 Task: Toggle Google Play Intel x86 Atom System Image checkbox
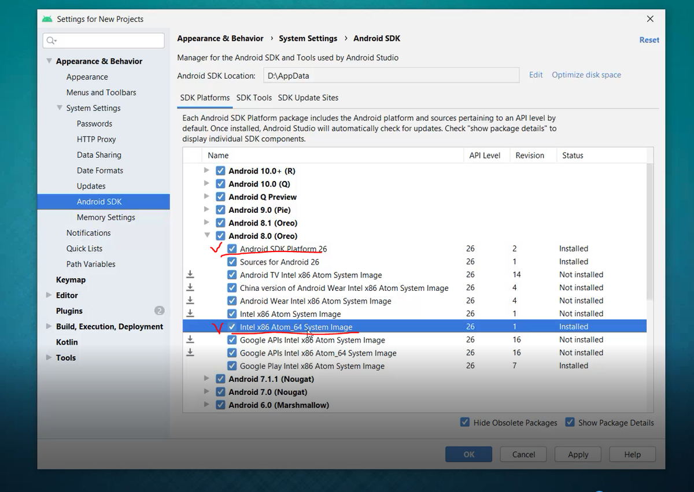232,366
